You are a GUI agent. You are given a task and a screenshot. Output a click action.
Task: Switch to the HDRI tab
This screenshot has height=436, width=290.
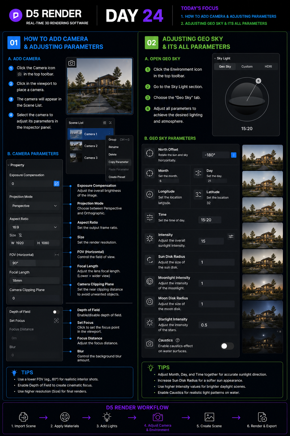point(268,66)
